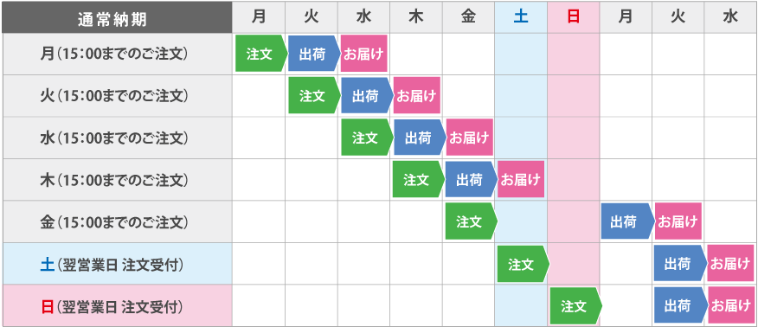Click the blue 出荷 arrow in the 木 row
This screenshot has width=758, height=327.
pos(471,180)
